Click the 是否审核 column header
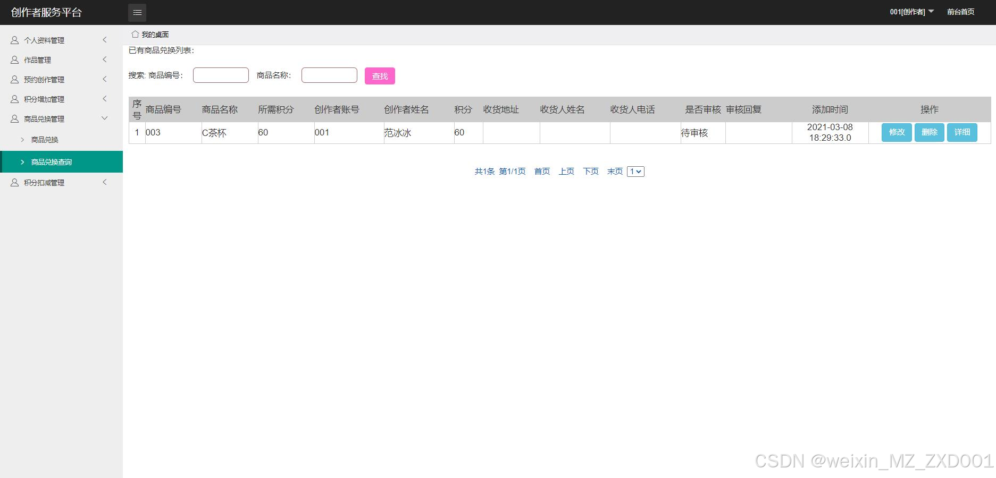The height and width of the screenshot is (478, 996). point(703,109)
